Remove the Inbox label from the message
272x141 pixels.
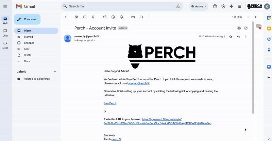126,28
